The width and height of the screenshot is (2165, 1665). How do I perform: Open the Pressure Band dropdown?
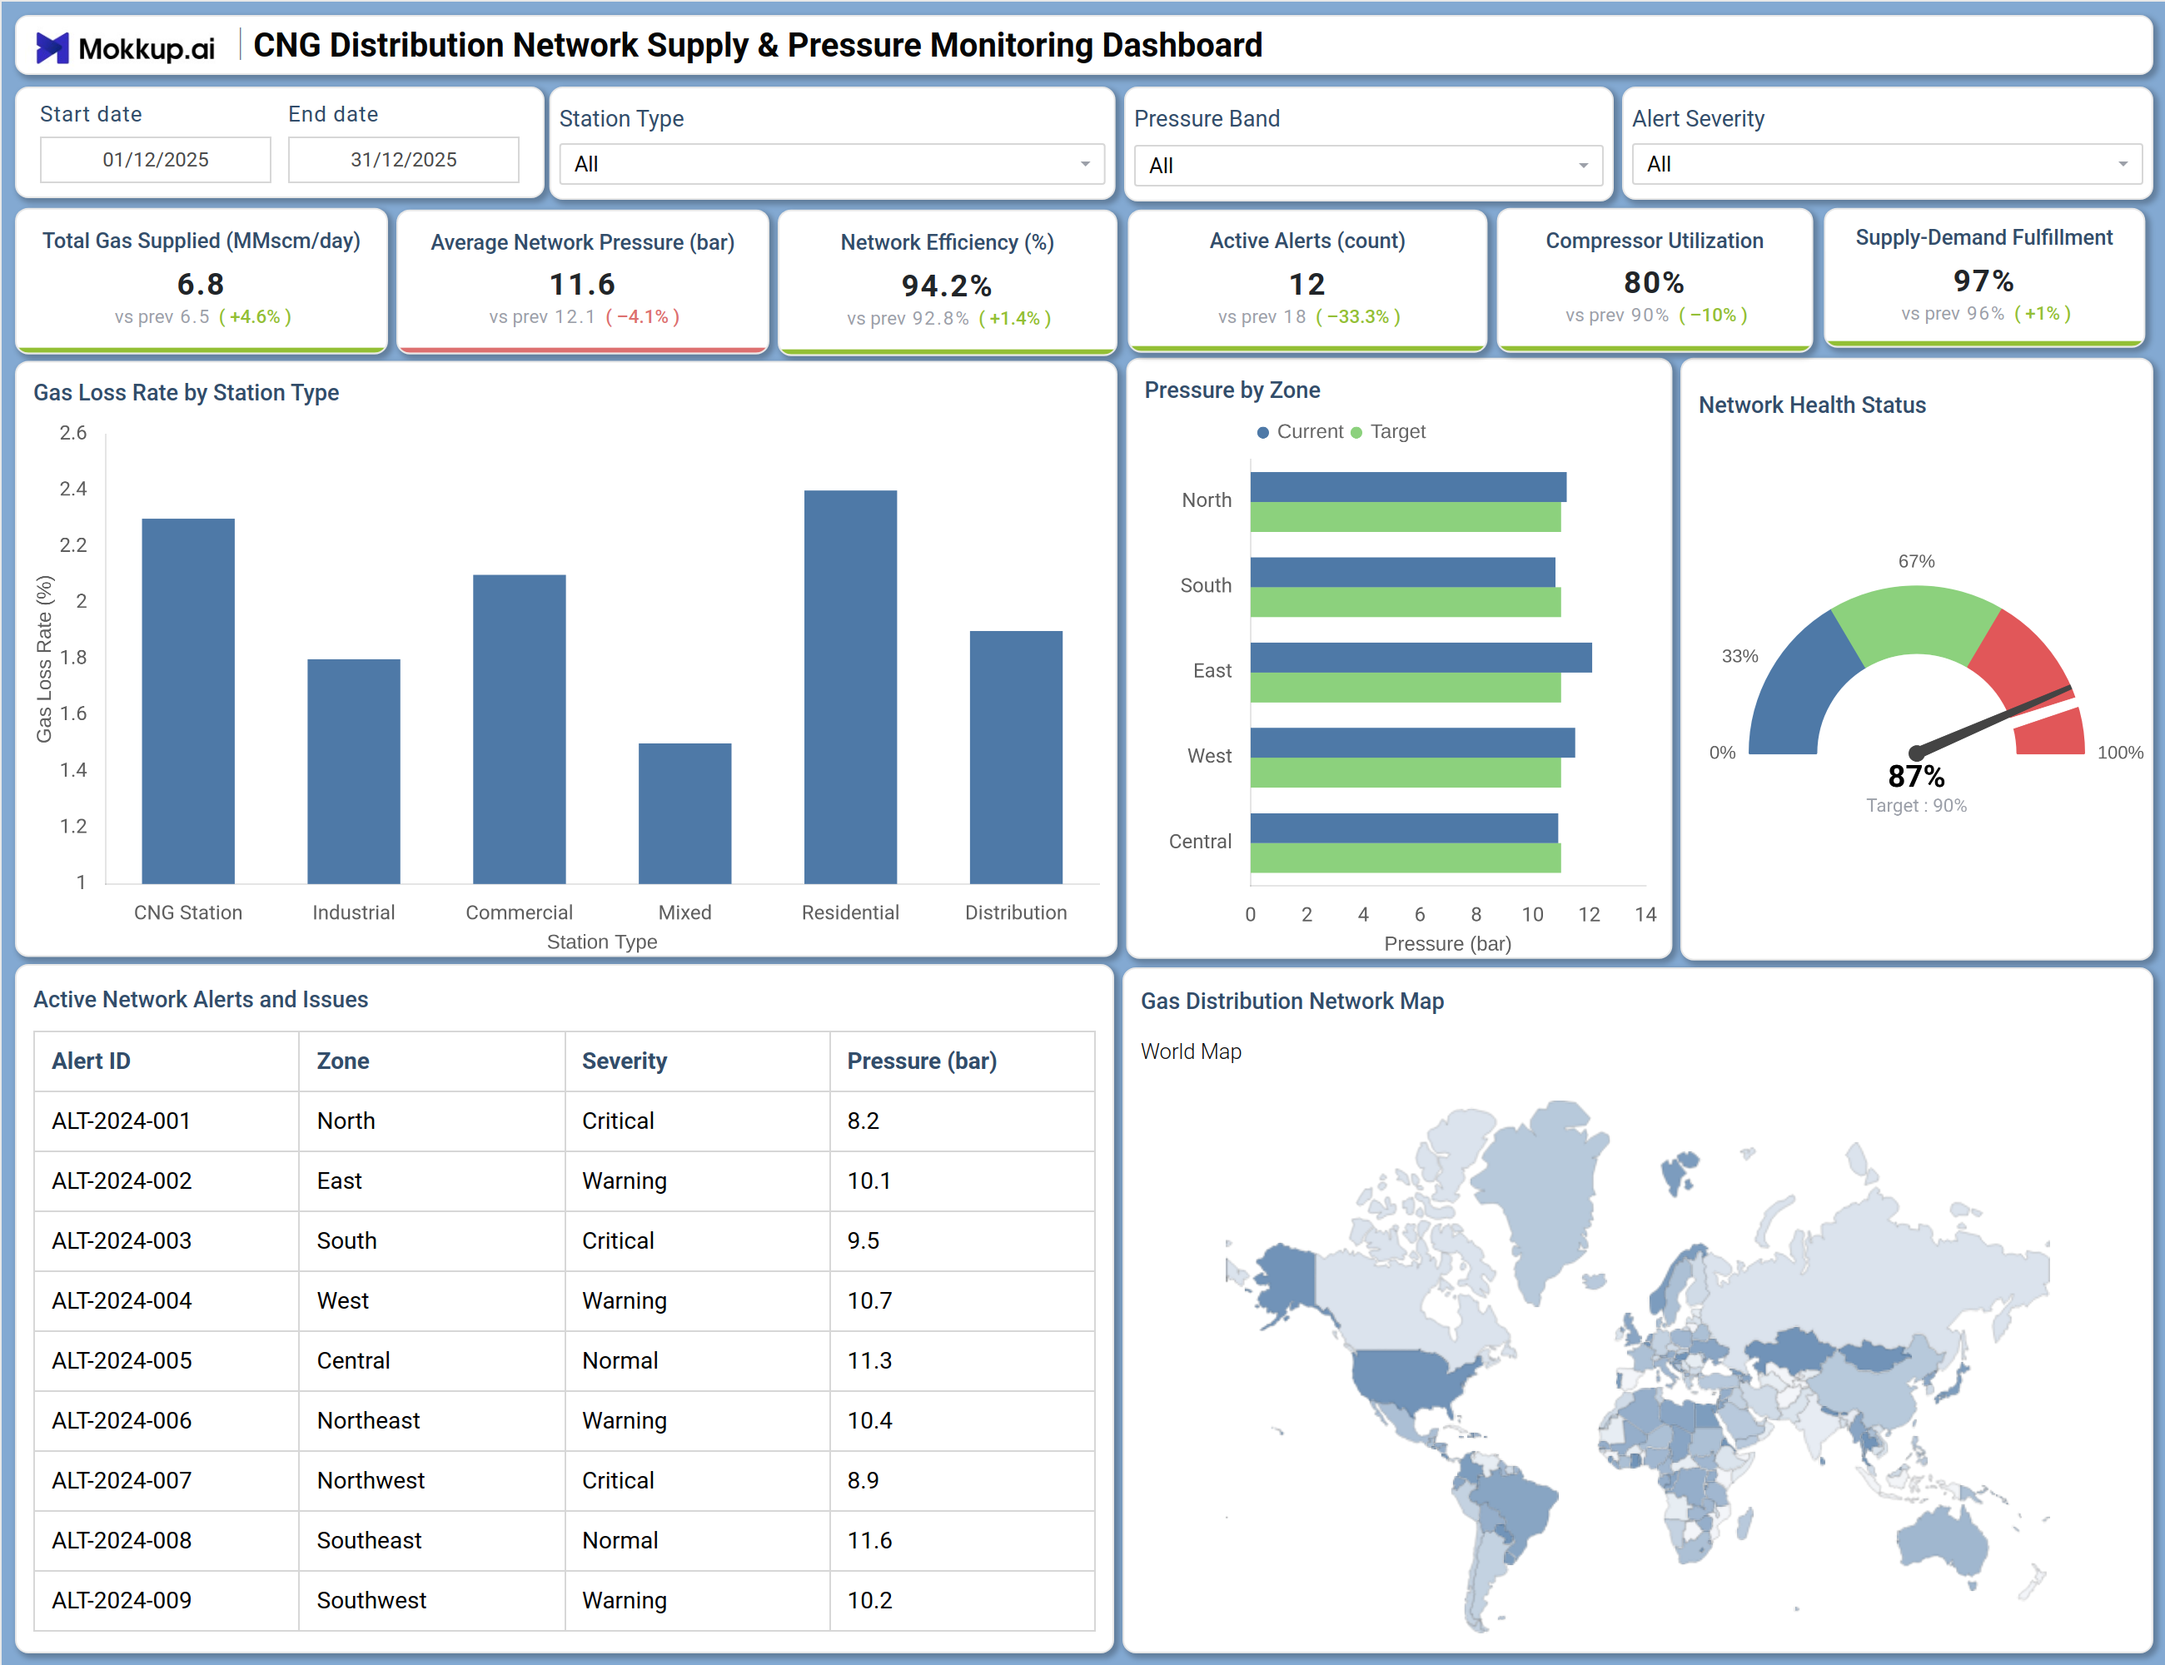coord(1368,166)
